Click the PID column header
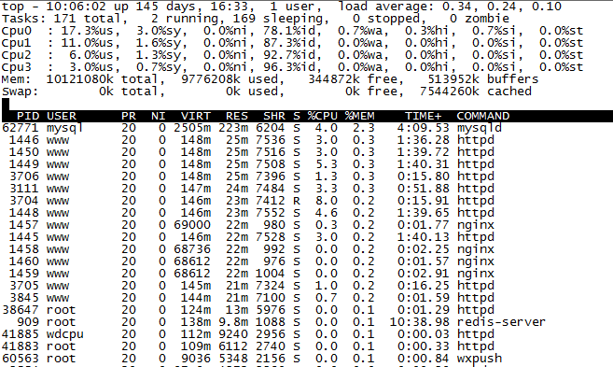Viewport: 613px width, 367px height. coord(28,116)
